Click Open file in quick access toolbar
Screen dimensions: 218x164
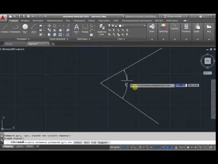pyautogui.click(x=15, y=16)
